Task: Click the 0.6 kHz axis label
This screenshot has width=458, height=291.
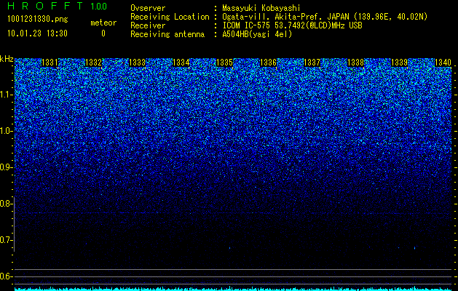Action: point(6,276)
